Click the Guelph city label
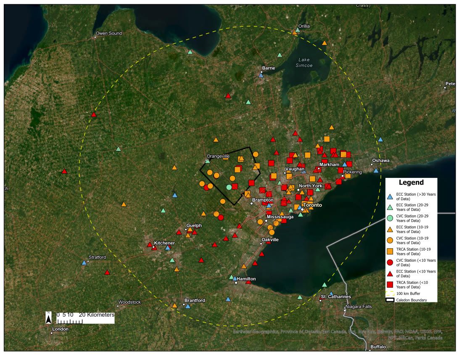The height and width of the screenshot is (355, 459). point(194,225)
